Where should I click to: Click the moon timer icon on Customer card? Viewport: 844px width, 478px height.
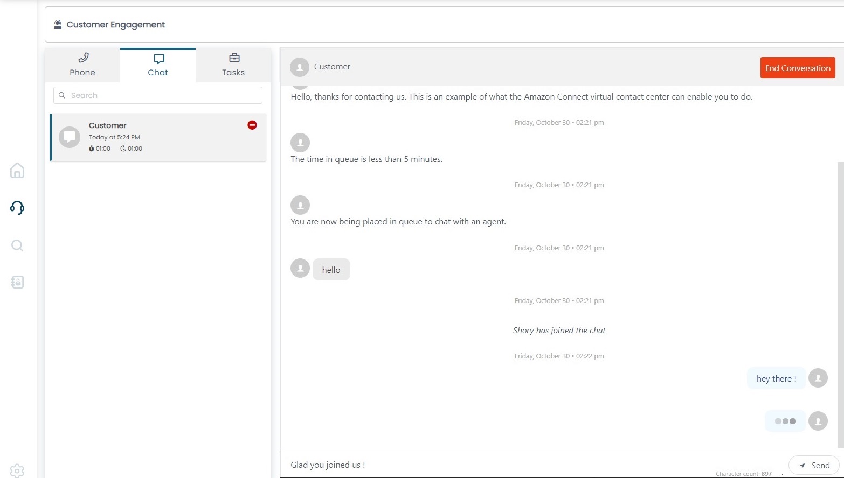pos(123,149)
